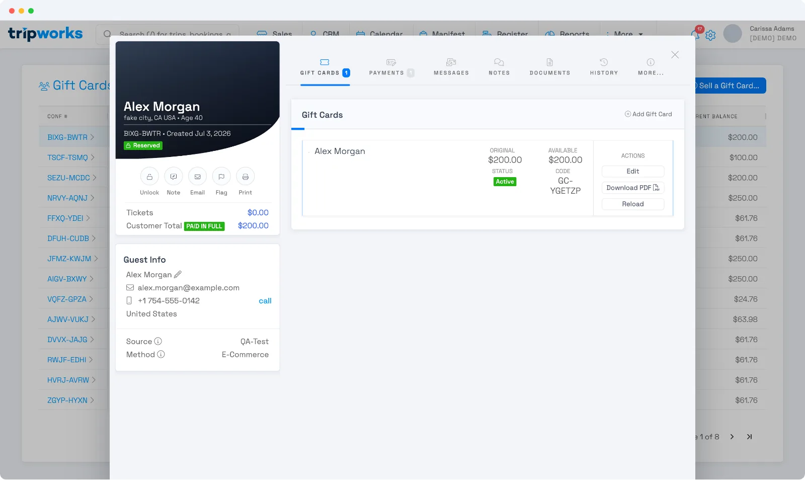Screen dimensions: 805x480
Task: Click the Reload button
Action: pos(633,204)
